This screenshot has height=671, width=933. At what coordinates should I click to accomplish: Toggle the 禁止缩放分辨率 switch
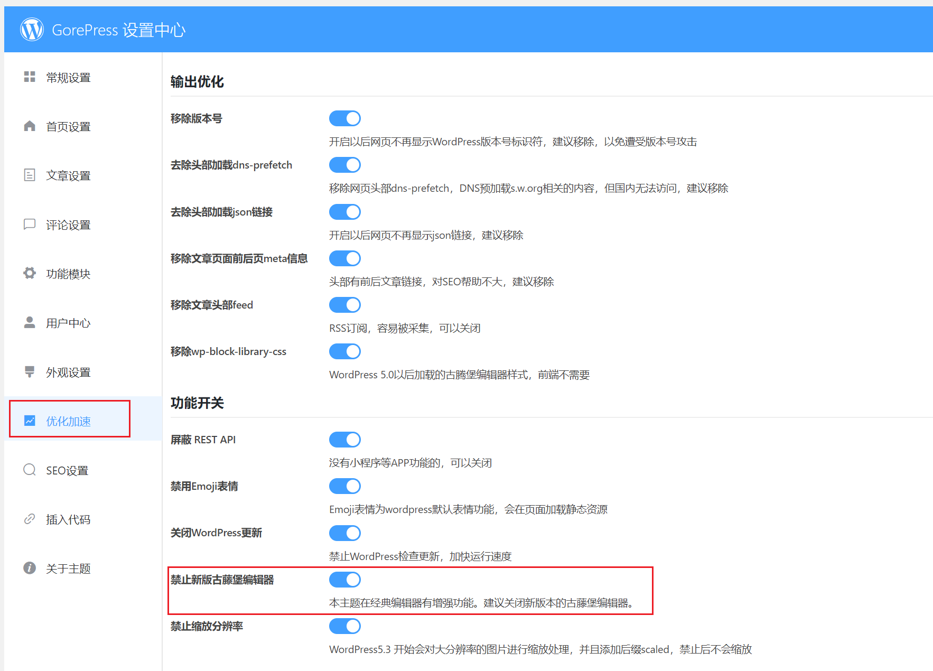coord(345,626)
